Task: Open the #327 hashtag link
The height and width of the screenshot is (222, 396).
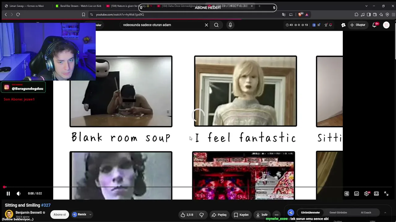Action: [46, 205]
